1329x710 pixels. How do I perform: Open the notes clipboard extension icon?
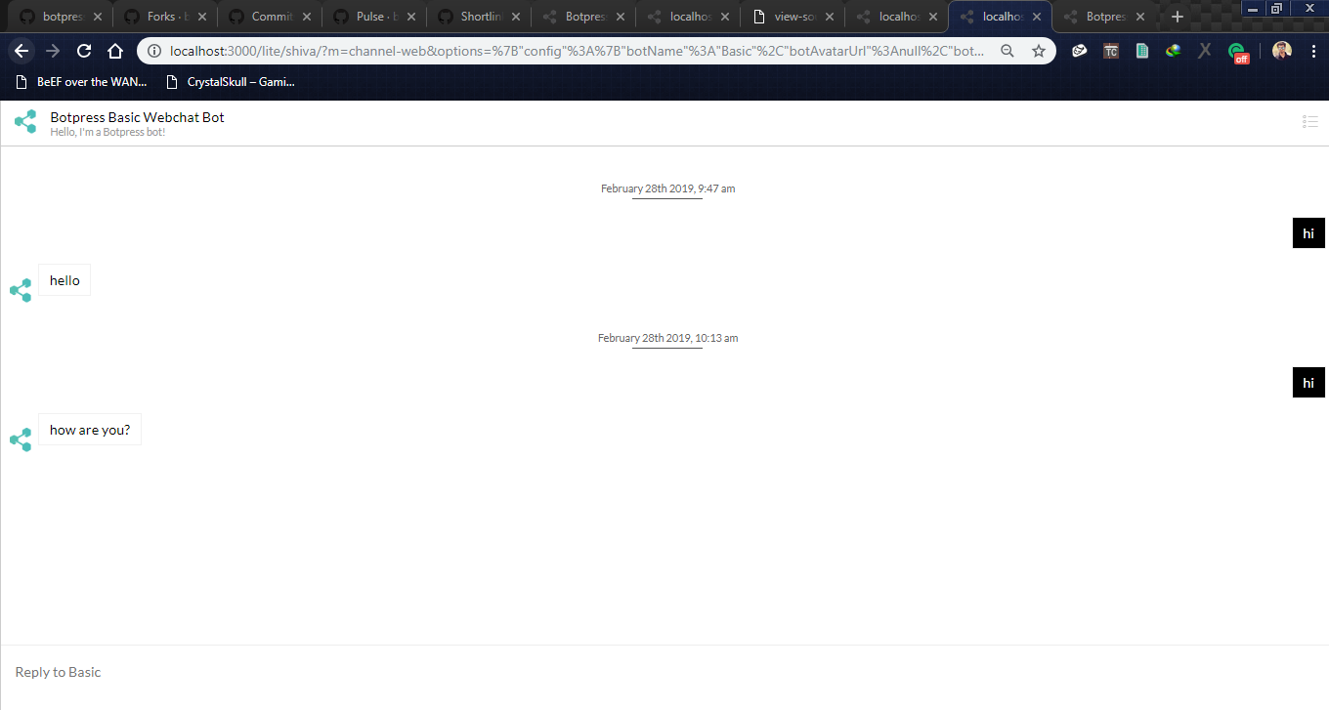[x=1142, y=50]
